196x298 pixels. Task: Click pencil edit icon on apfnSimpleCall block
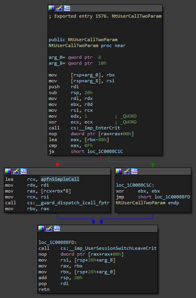pos(16,171)
